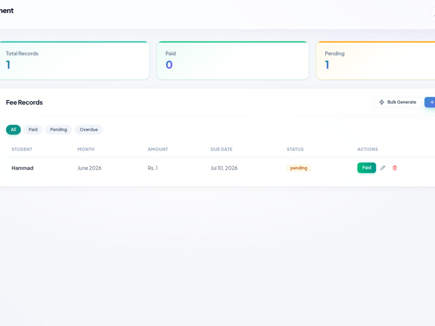This screenshot has height=326, width=435.
Task: Click the STATUS column header
Action: [295, 149]
